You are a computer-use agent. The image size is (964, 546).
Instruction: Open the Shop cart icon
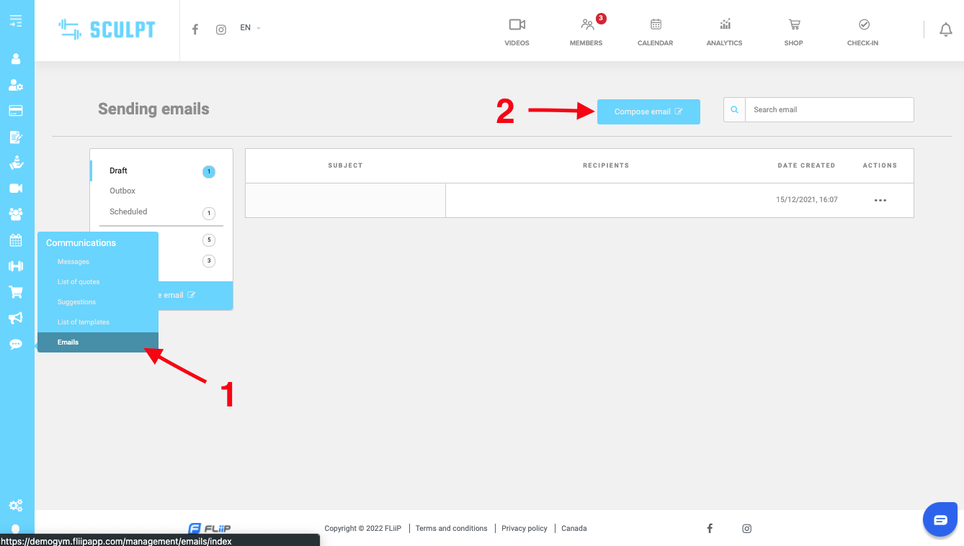pyautogui.click(x=794, y=25)
